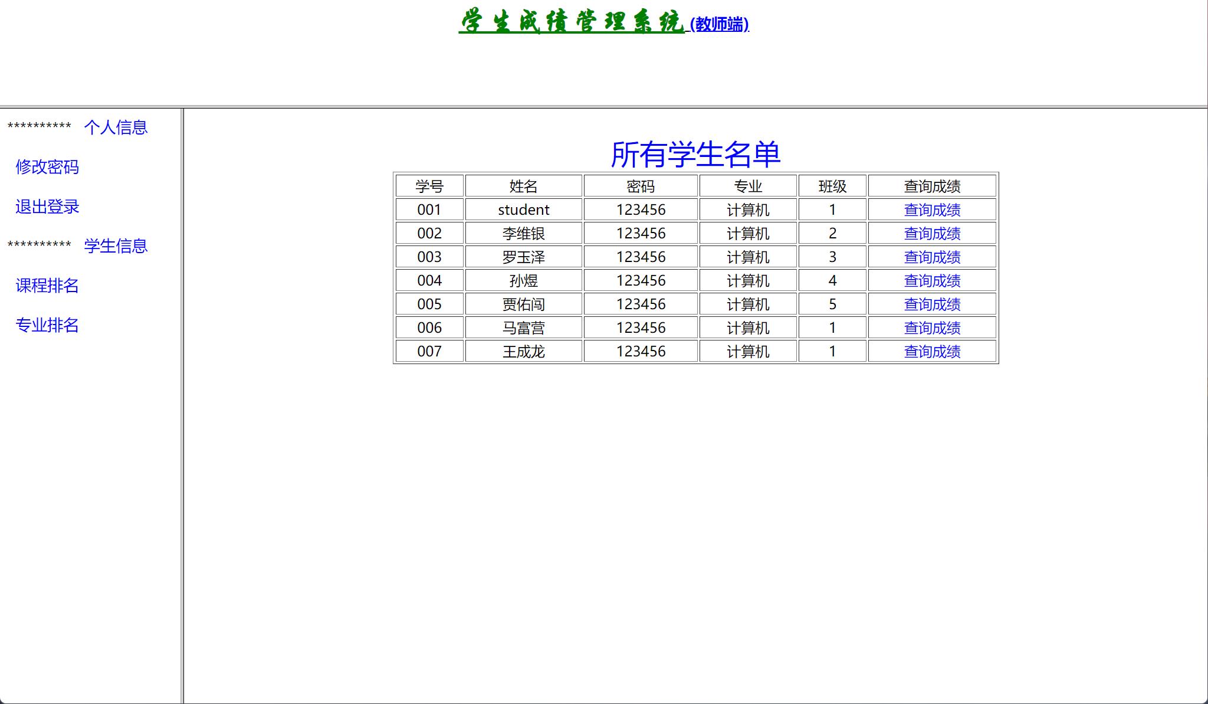Click 查询成绩 for 王成龙
The image size is (1208, 704).
(932, 352)
